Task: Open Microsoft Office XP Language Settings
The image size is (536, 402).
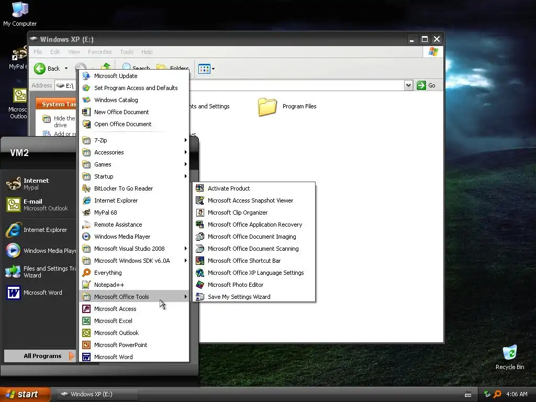Action: tap(254, 272)
